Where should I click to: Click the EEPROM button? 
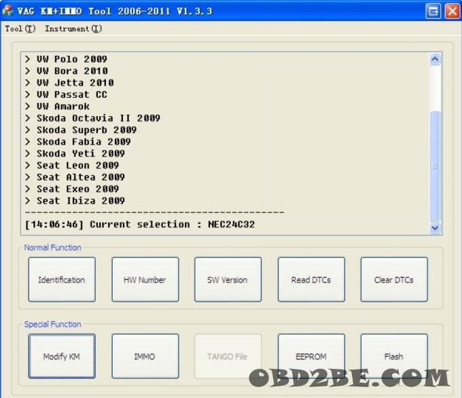click(x=311, y=356)
